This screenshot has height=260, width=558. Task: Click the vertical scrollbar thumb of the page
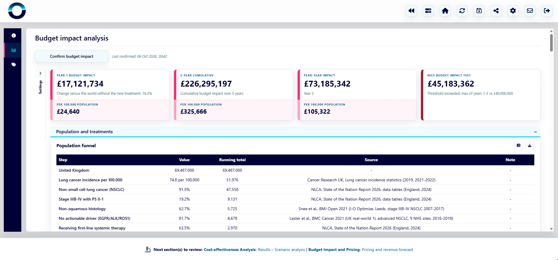point(551,43)
